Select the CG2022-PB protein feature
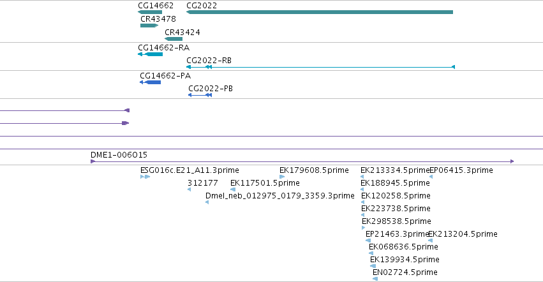Screen dimensions: 543x282 200,95
